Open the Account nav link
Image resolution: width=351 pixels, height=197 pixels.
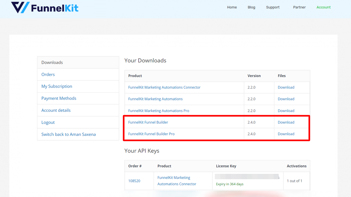pyautogui.click(x=324, y=7)
